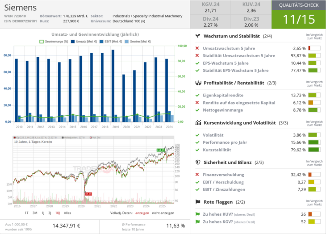Viewport: 326px width, 234px height.
Task: Toggle Gewinn [Mrd. €] legend entry
Action: [x=138, y=42]
